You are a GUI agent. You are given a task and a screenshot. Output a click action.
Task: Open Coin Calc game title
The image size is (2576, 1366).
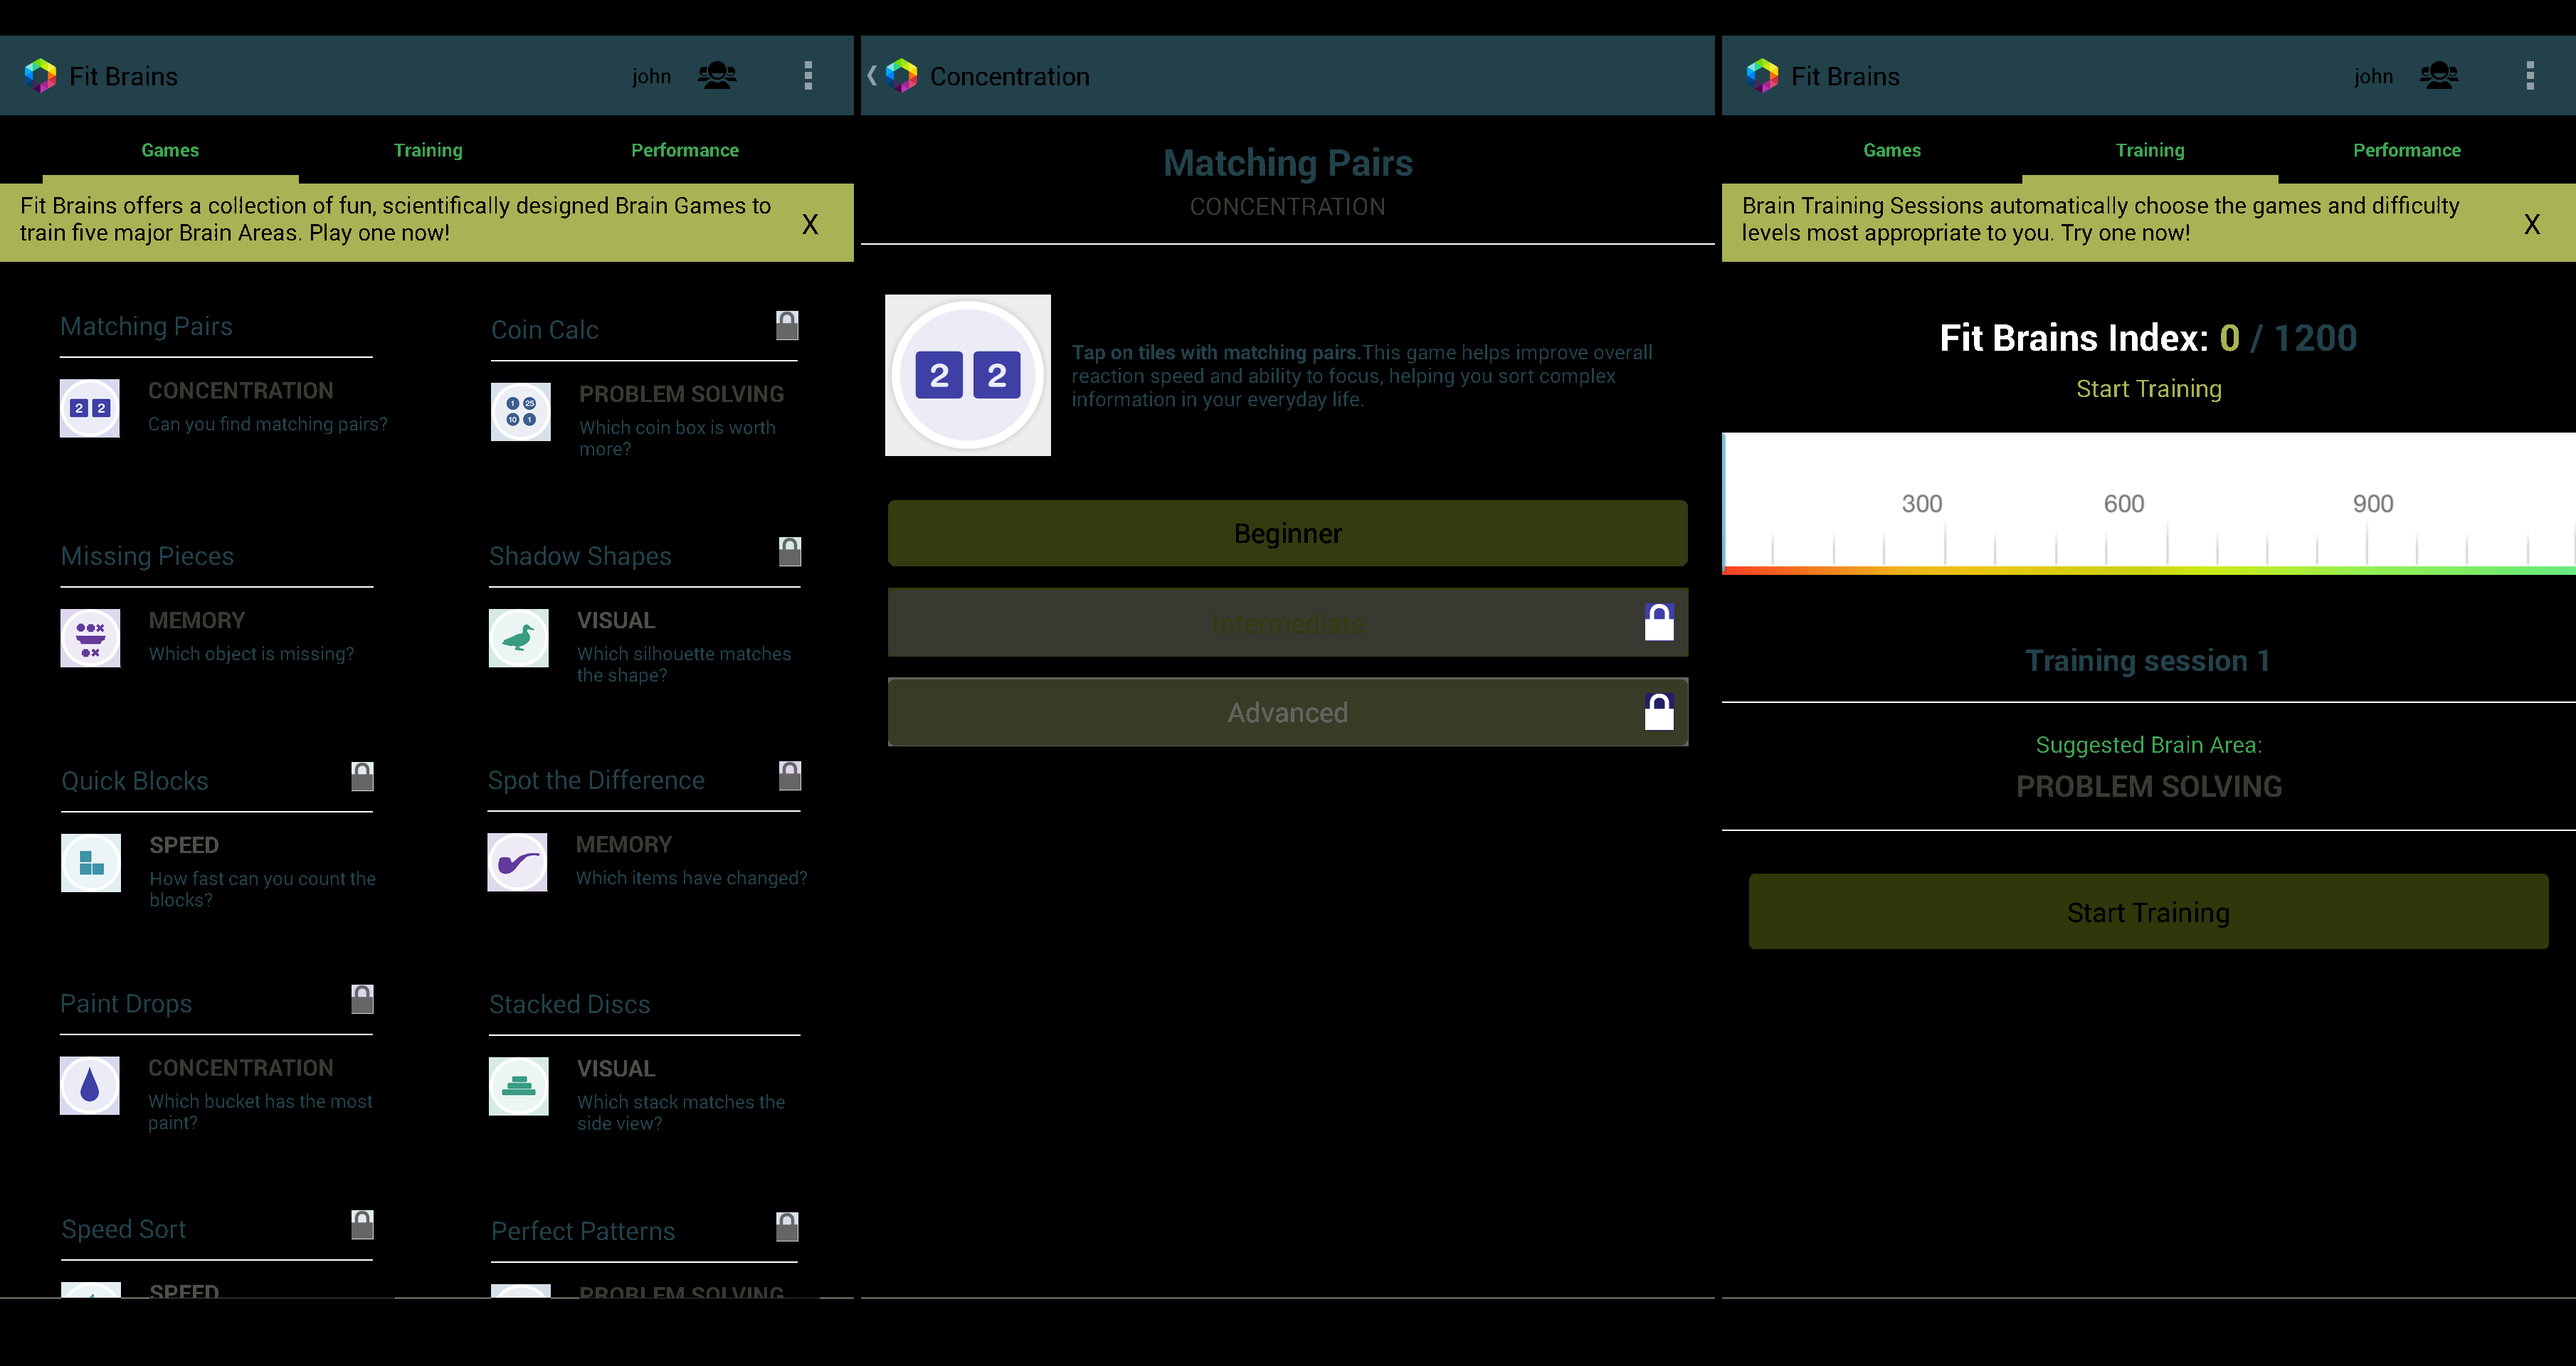coord(544,330)
